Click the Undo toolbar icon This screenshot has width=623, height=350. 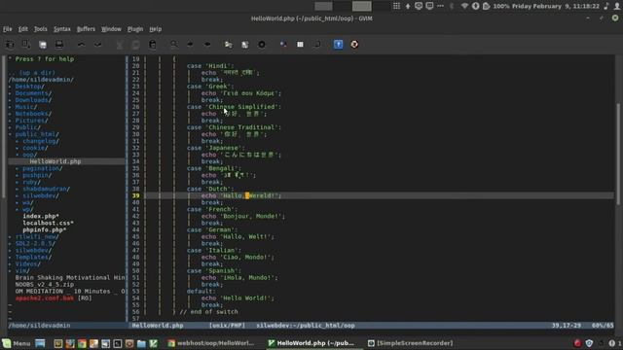pos(81,45)
